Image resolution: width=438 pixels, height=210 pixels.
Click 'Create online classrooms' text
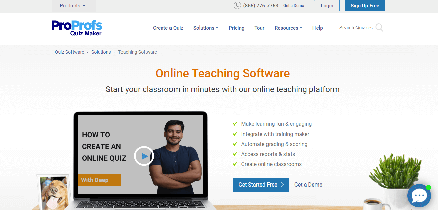(272, 164)
